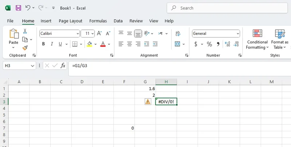Switch to the Insert tab
291x147 pixels.
pos(46,21)
